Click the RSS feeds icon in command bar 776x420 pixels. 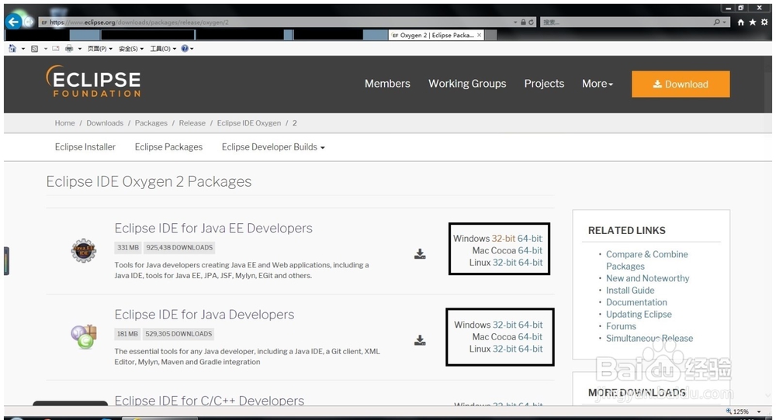point(35,48)
